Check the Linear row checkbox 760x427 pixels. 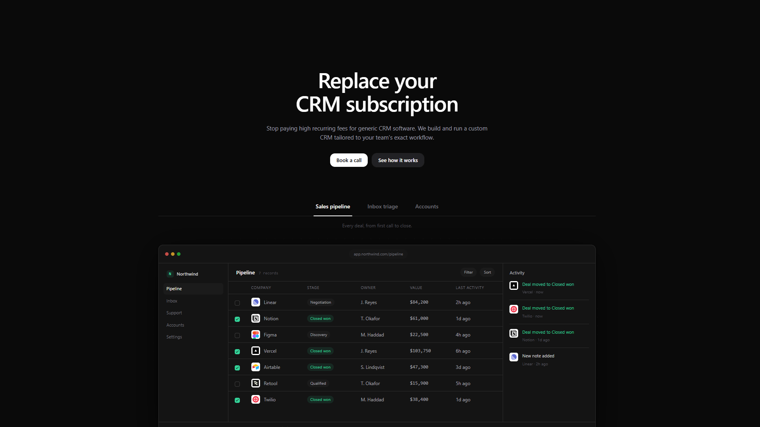pyautogui.click(x=237, y=303)
